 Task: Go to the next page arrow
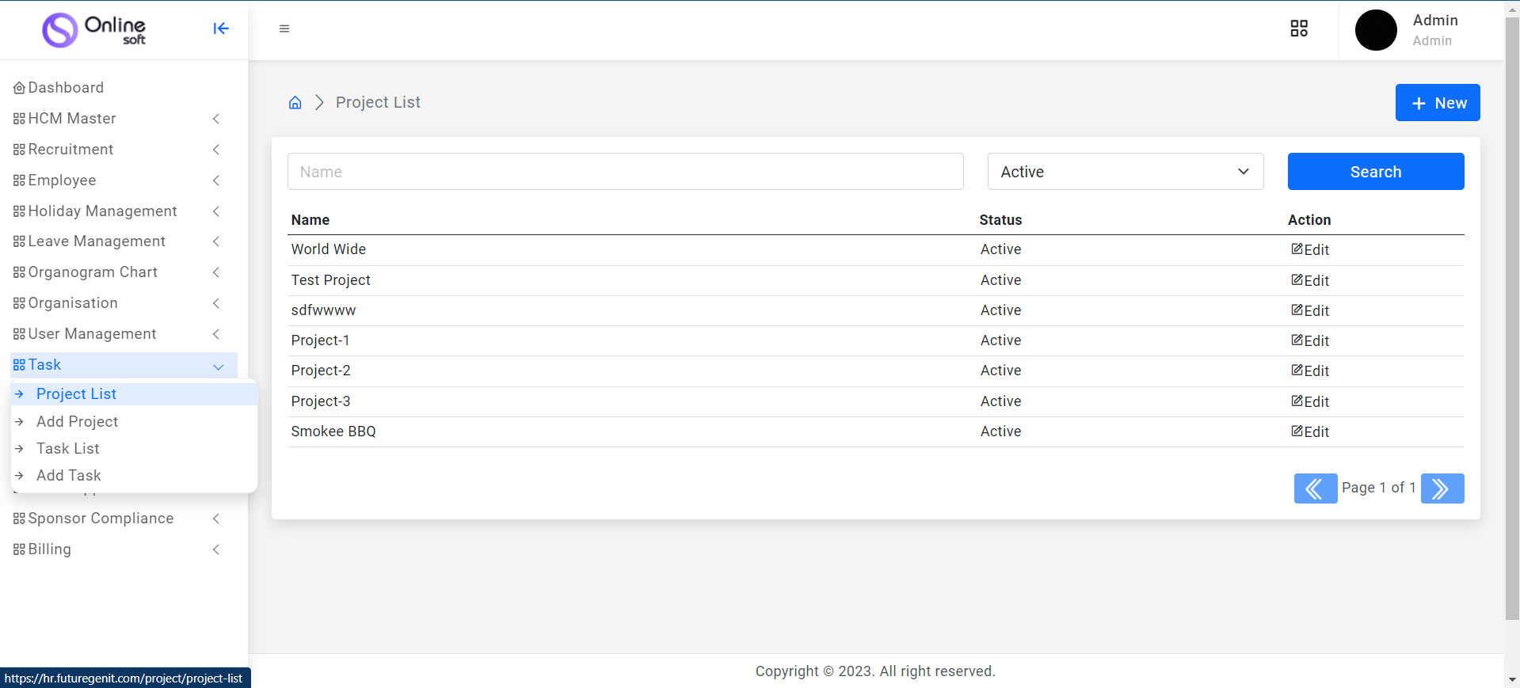point(1442,488)
